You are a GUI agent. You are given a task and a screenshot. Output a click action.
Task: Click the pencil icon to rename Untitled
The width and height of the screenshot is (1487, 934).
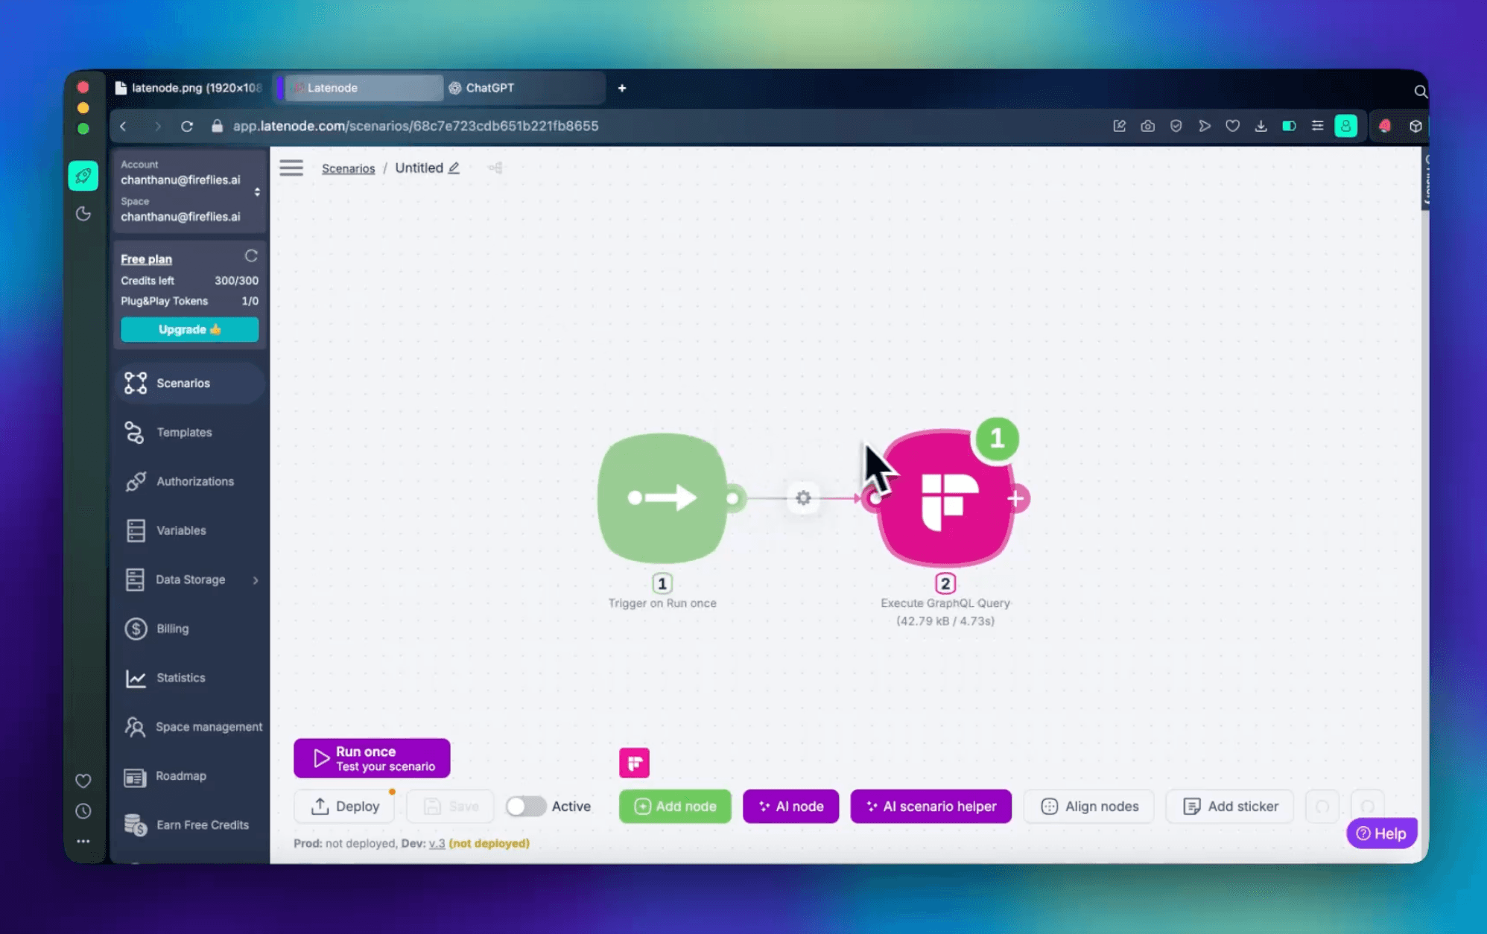454,168
